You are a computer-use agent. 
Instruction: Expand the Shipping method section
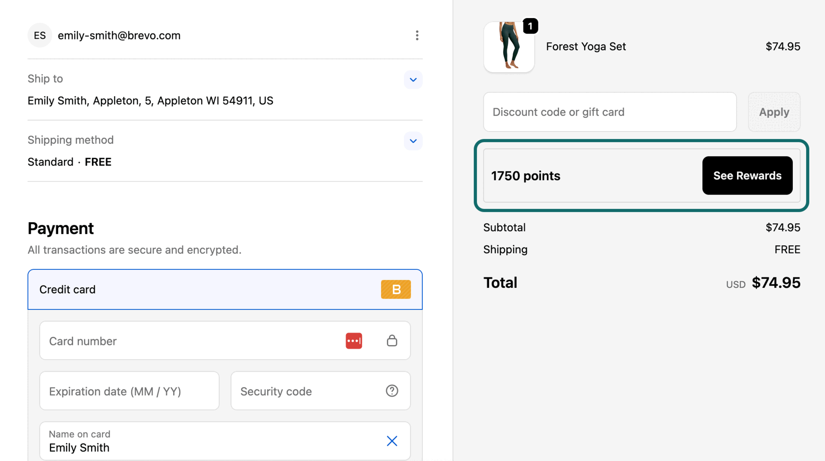(x=413, y=141)
